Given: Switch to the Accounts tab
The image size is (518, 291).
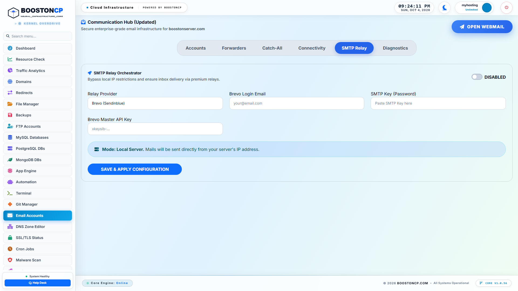Looking at the screenshot, I should point(196,48).
